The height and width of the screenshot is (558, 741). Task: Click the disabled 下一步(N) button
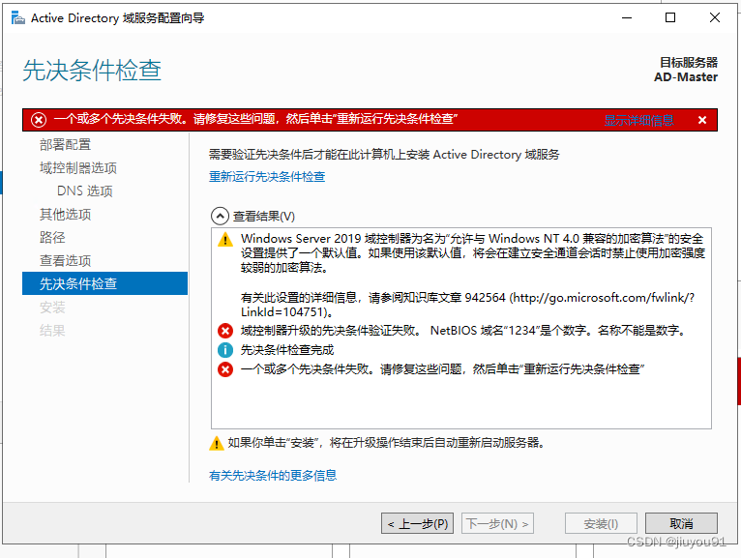coord(497,523)
